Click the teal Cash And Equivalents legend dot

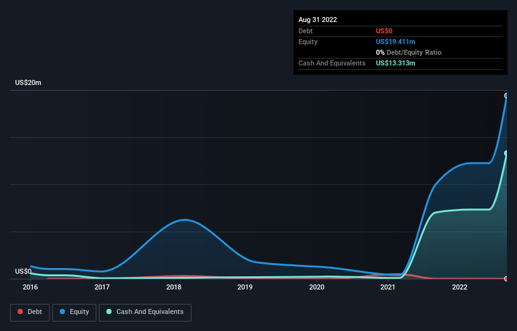tap(109, 311)
